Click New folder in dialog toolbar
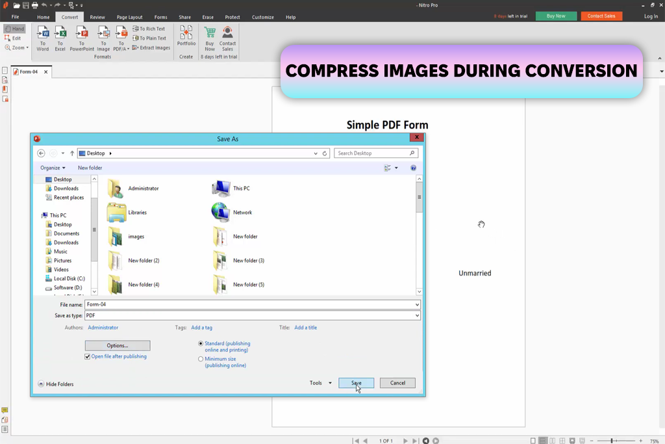This screenshot has height=444, width=665. (90, 168)
